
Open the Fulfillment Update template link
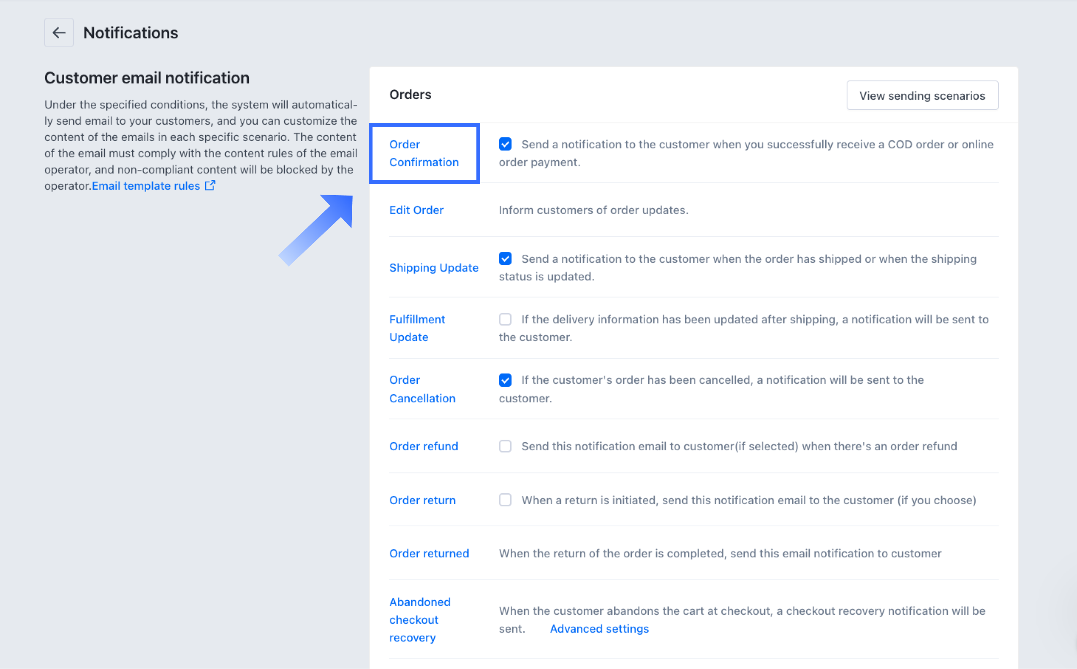(x=417, y=328)
